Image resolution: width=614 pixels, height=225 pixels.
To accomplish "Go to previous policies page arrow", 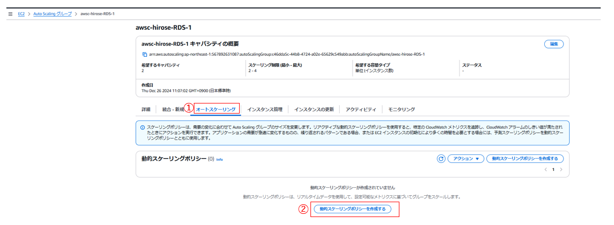I will 545,170.
